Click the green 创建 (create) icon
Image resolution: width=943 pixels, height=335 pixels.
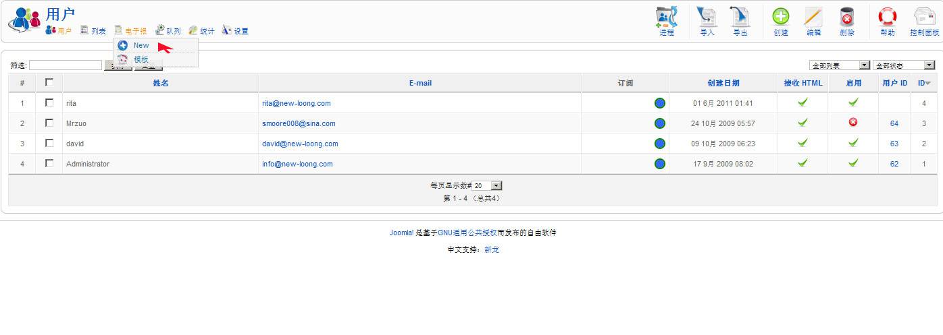click(x=781, y=20)
